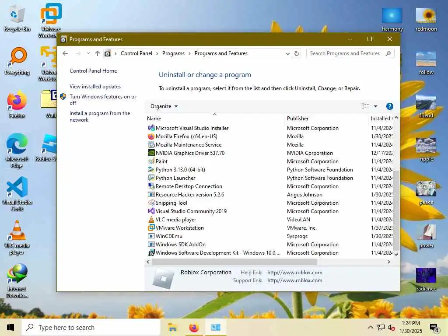This screenshot has width=448, height=336.
Task: Select the Visual Studio Code desktop icon
Action: click(x=17, y=194)
